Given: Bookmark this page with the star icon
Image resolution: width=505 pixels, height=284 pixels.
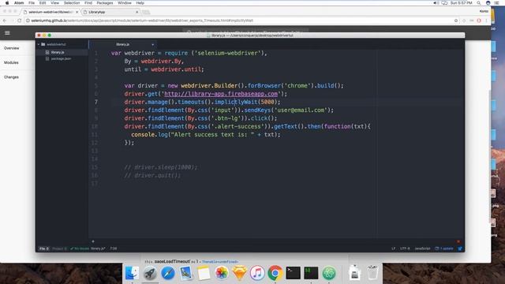Looking at the screenshot, I should tap(456, 21).
